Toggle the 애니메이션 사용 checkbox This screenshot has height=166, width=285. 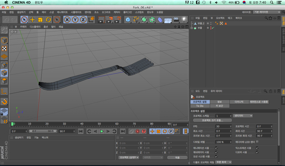pyautogui.click(x=216, y=148)
